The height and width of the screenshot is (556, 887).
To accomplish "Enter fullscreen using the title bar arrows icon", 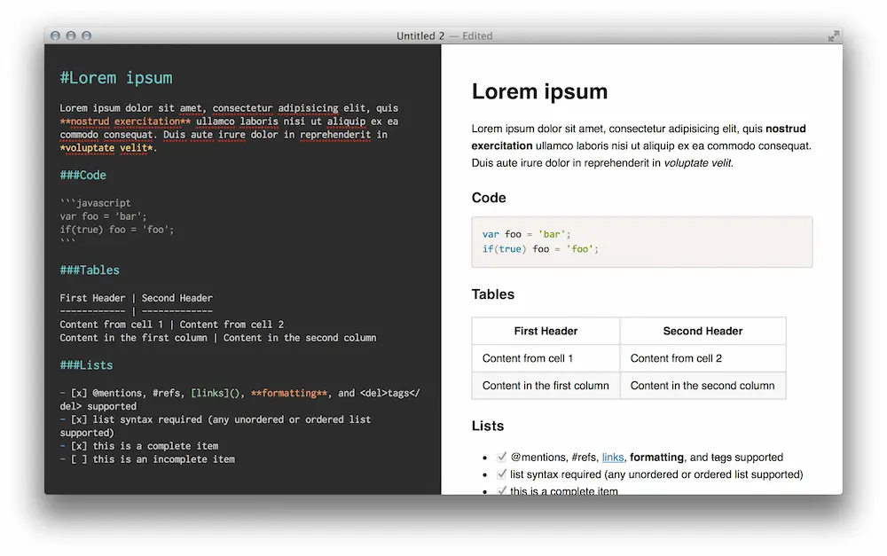I will [x=833, y=36].
